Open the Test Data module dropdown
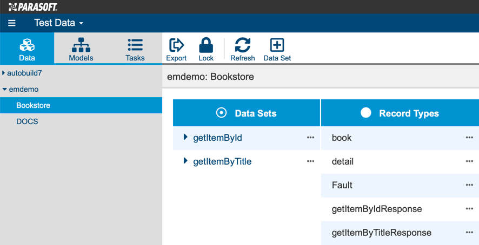Screen dimensions: 479x245 click(58, 23)
